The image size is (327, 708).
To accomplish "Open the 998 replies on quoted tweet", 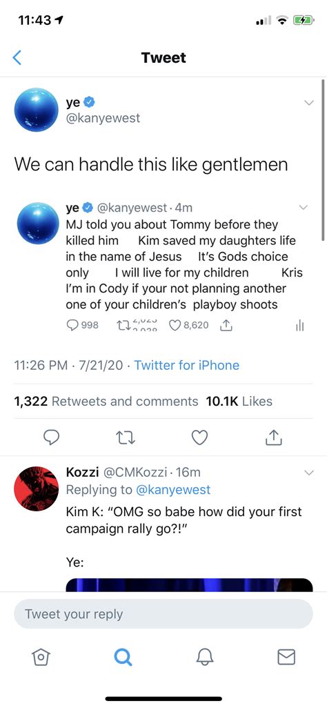I will [x=82, y=325].
